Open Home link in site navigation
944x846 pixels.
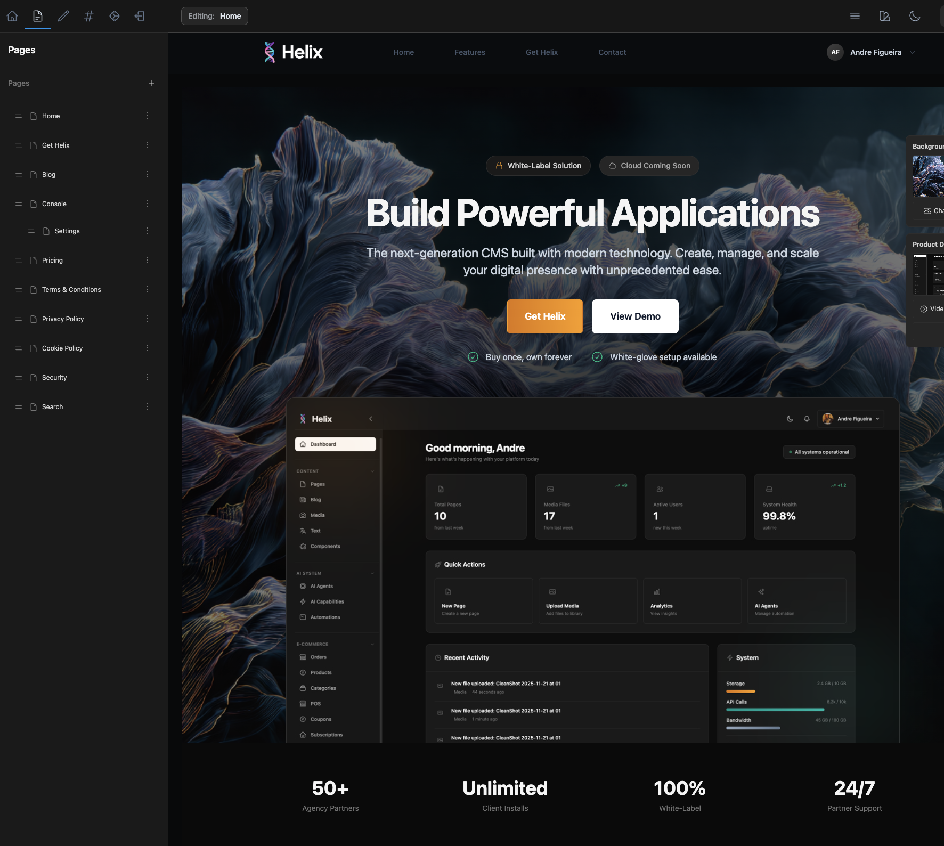click(x=403, y=52)
